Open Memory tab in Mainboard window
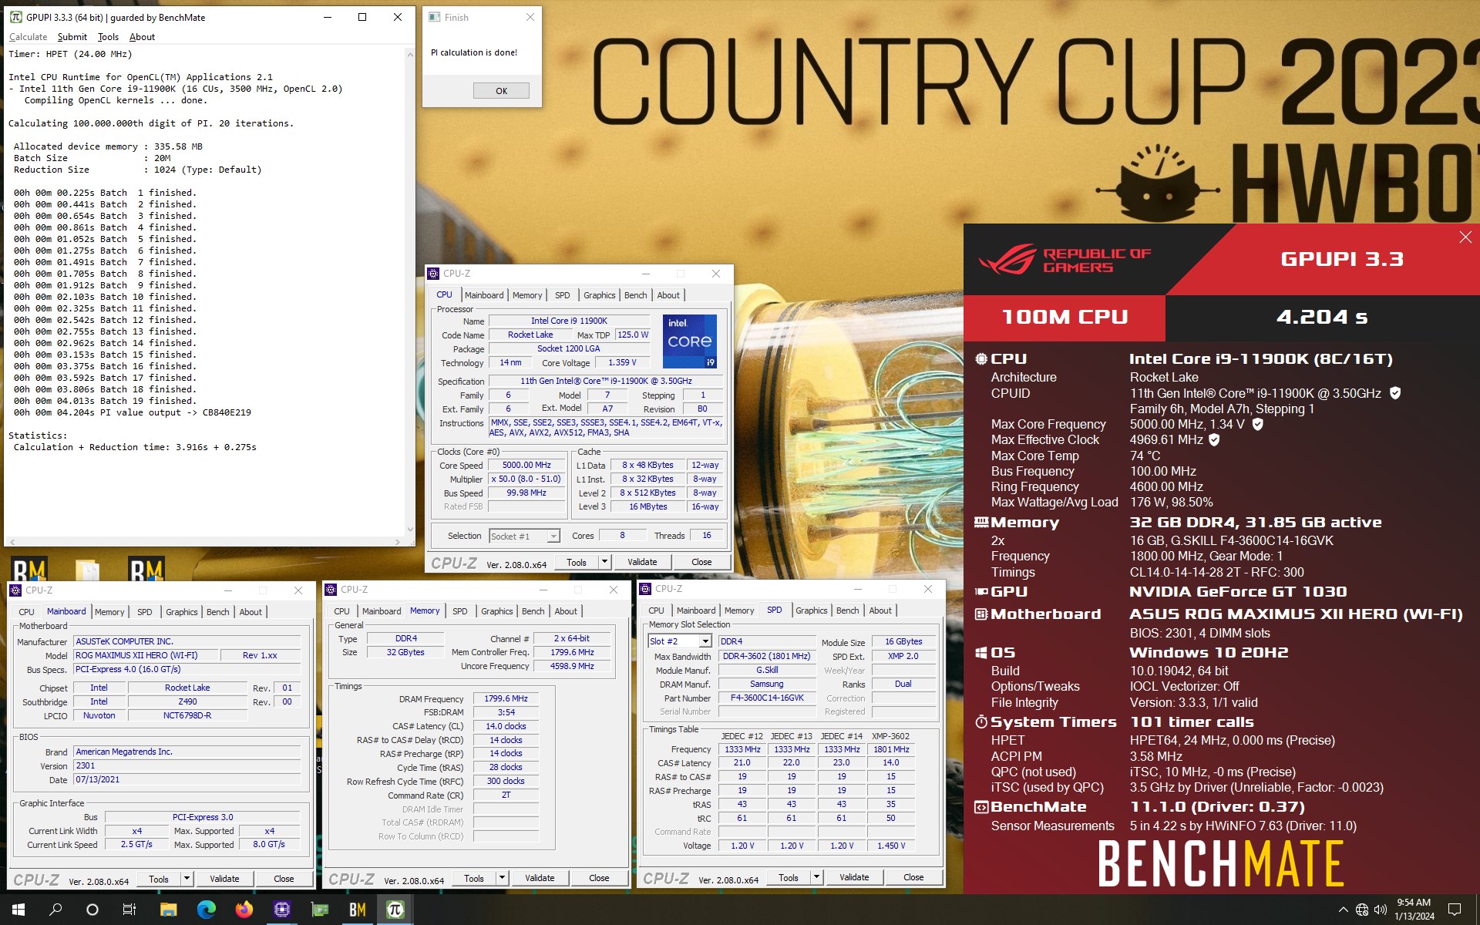 [109, 612]
